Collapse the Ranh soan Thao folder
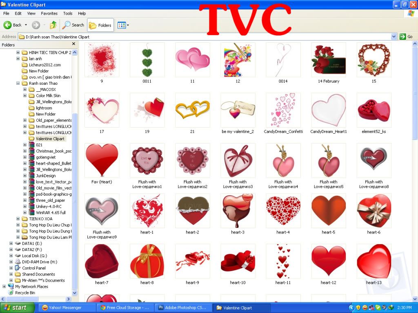418x313 pixels. [18, 83]
